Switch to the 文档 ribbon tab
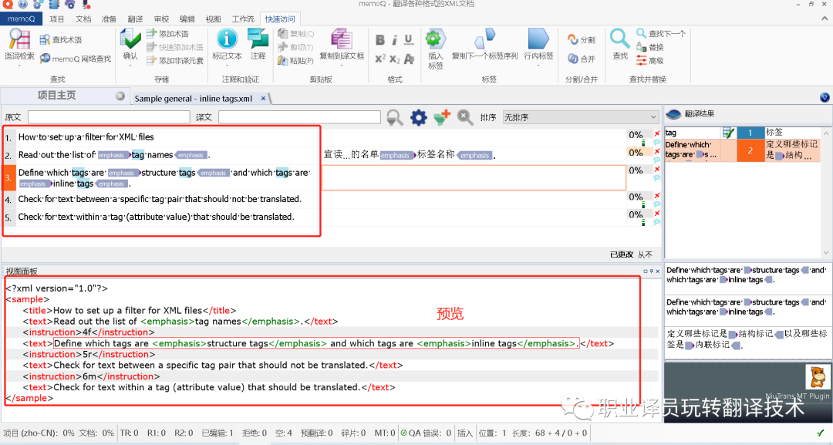833x445 pixels. click(83, 19)
